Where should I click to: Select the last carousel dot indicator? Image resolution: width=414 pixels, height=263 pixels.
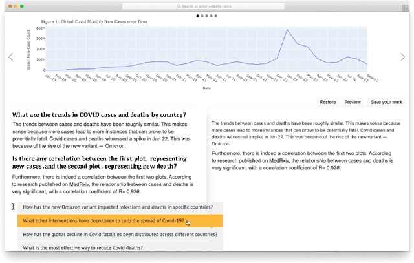coord(216,15)
